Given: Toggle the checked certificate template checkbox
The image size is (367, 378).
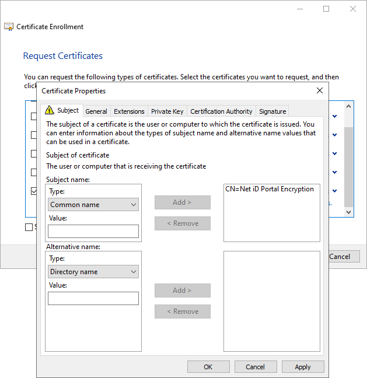Looking at the screenshot, I should (x=34, y=191).
